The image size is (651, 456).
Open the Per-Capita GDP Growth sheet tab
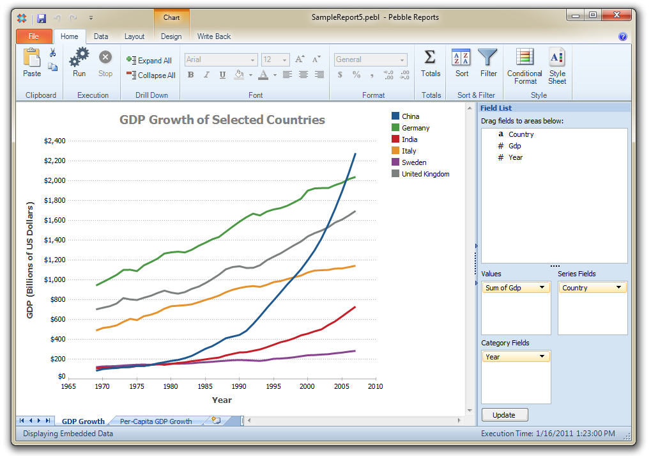pyautogui.click(x=156, y=421)
